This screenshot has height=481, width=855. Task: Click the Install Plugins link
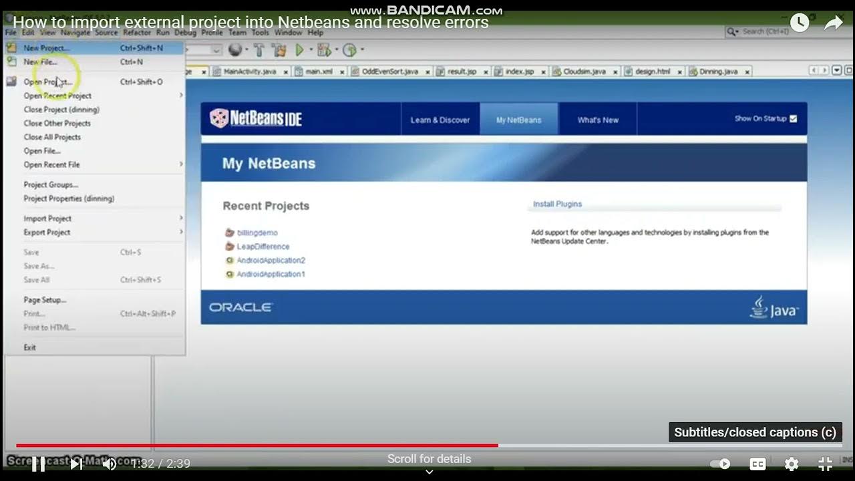[557, 204]
